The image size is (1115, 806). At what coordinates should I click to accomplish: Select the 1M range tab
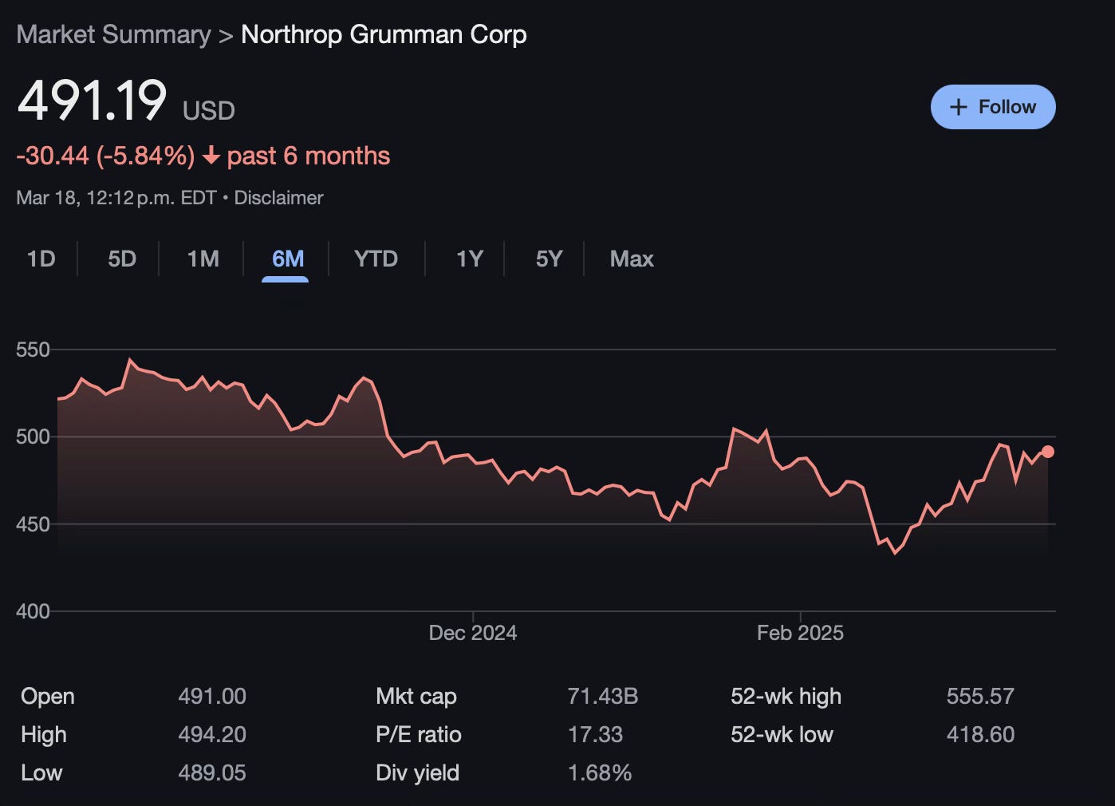[x=203, y=259]
